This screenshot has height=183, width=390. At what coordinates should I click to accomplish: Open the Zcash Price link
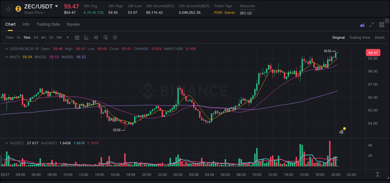point(33,12)
